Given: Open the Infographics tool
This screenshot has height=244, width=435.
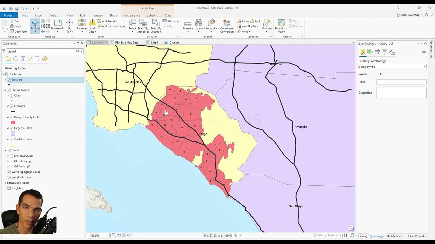Looking at the screenshot, I should [x=211, y=25].
